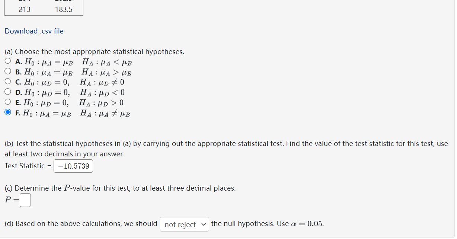
Task: Open the reject decision dropdown in part (d)
Action: point(184,224)
